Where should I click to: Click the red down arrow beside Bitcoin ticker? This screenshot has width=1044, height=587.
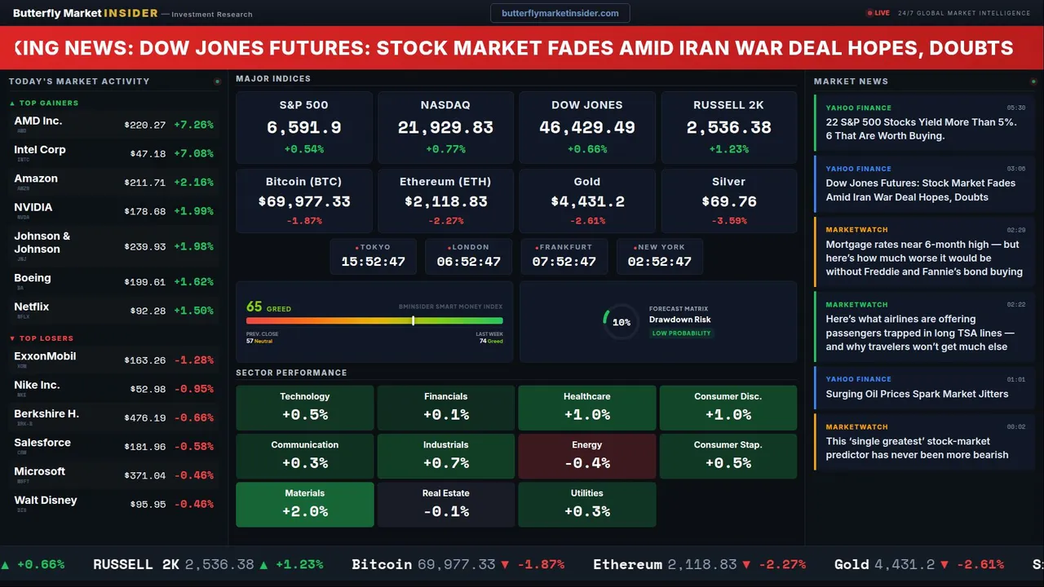click(505, 564)
